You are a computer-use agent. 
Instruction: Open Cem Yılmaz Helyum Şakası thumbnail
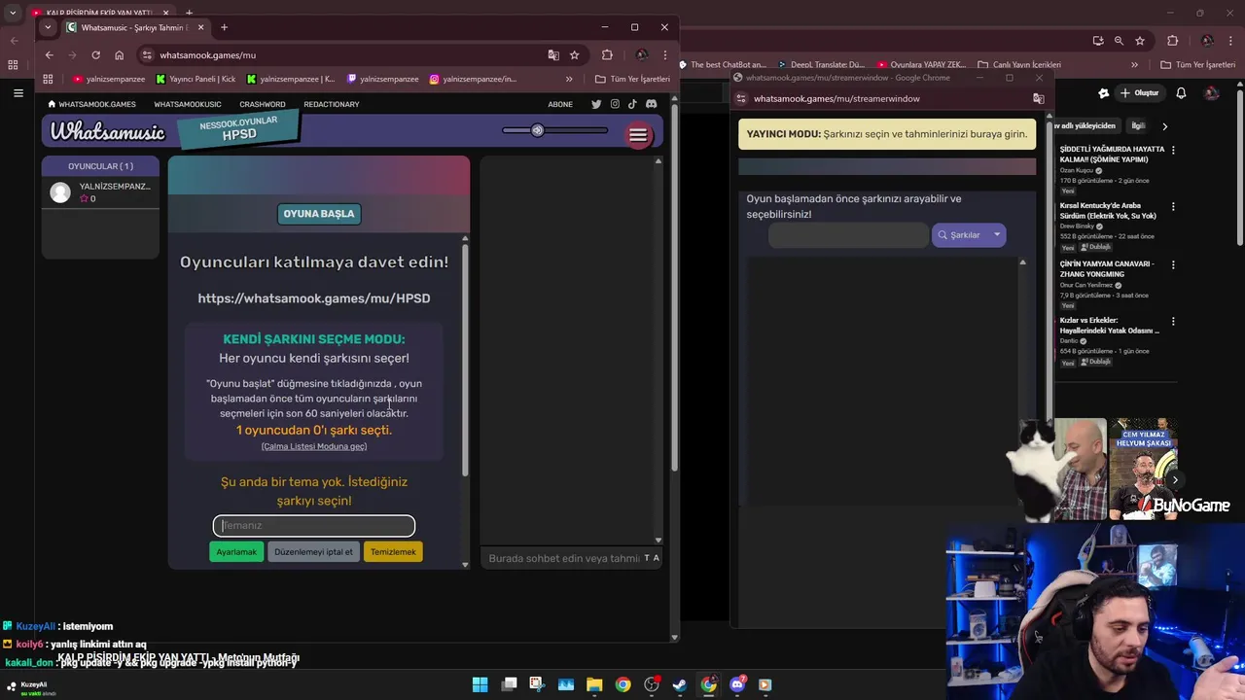pyautogui.click(x=1142, y=468)
